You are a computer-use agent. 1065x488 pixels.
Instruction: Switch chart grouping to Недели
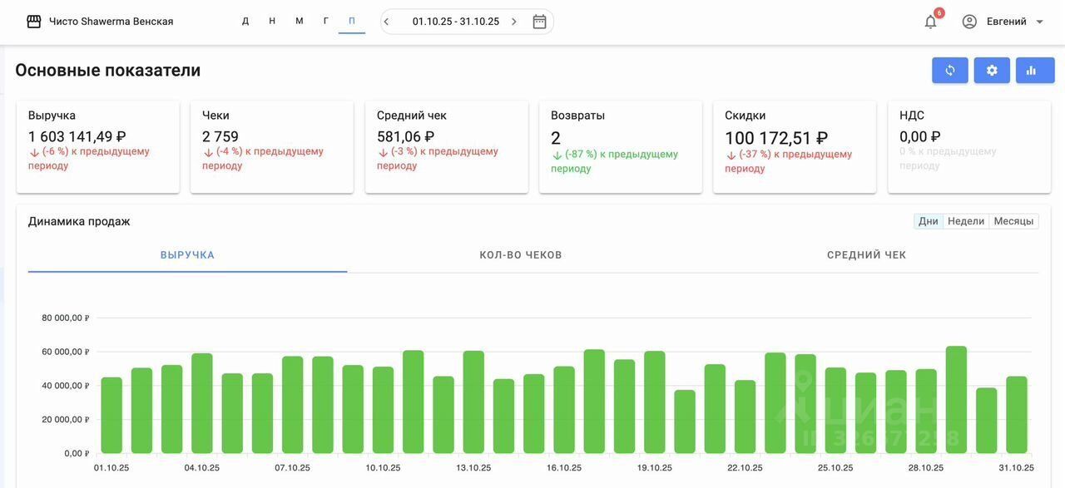coord(965,221)
